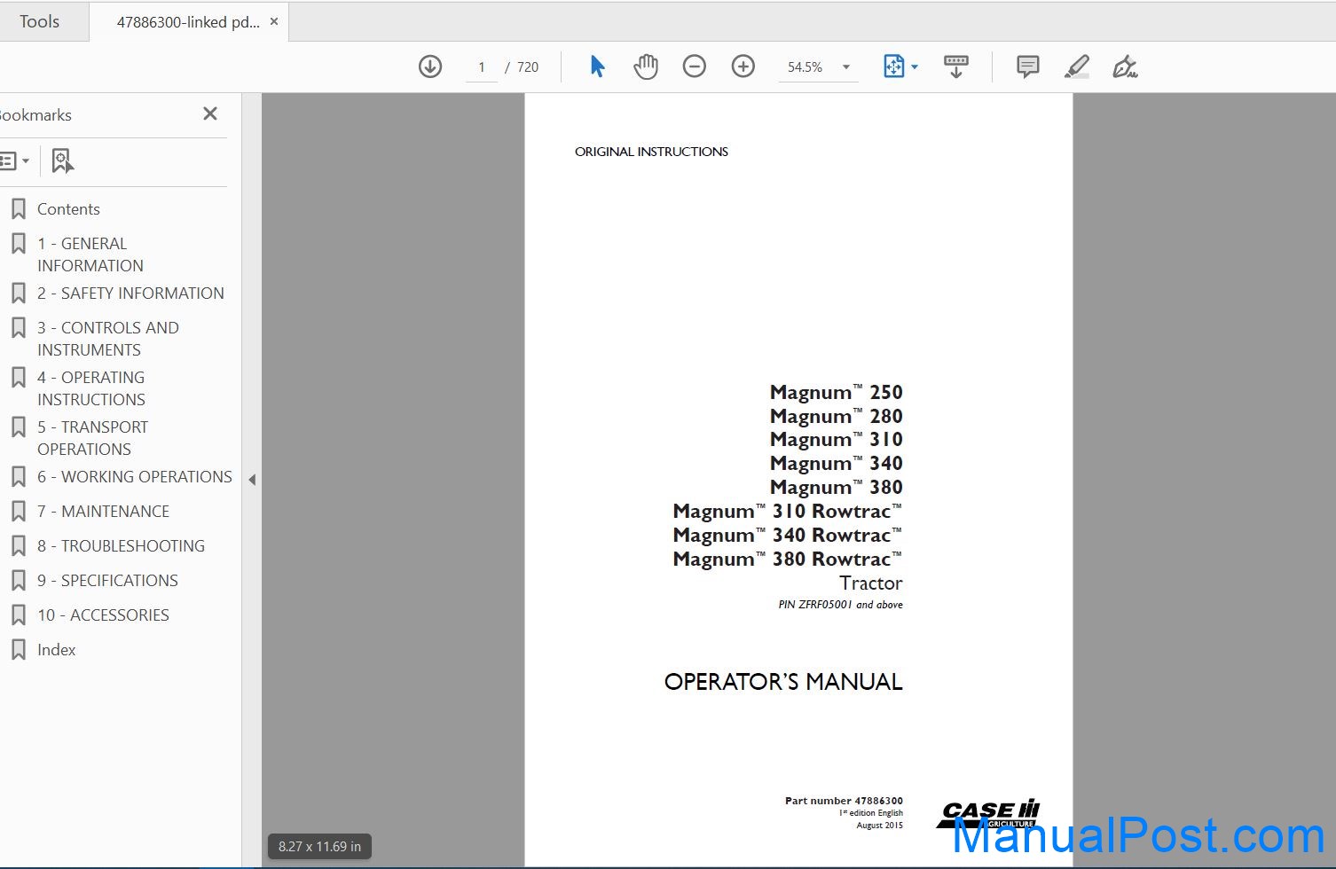
Task: Go to 1 - GENERAL INFORMATION bookmark
Action: (90, 254)
